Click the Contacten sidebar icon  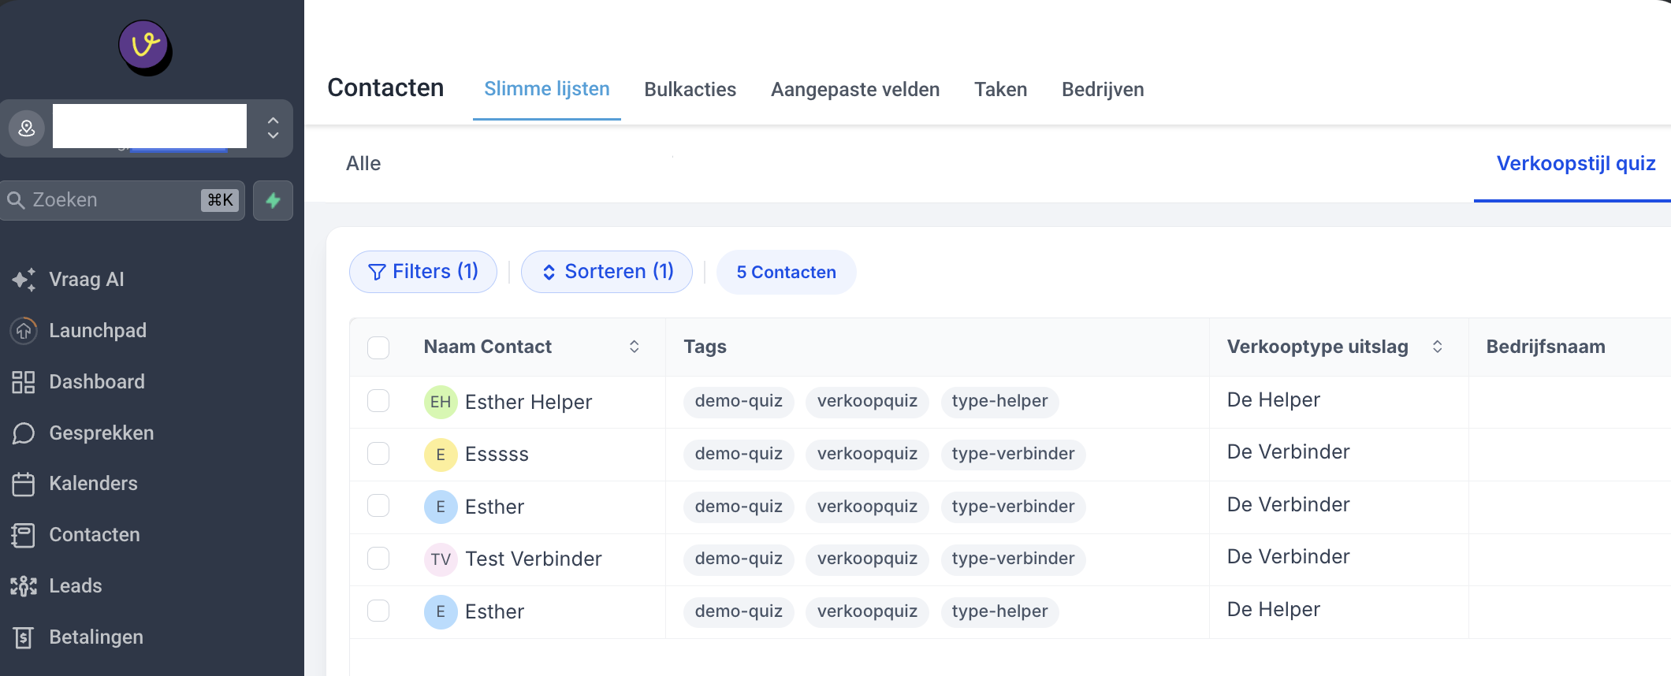pyautogui.click(x=24, y=535)
